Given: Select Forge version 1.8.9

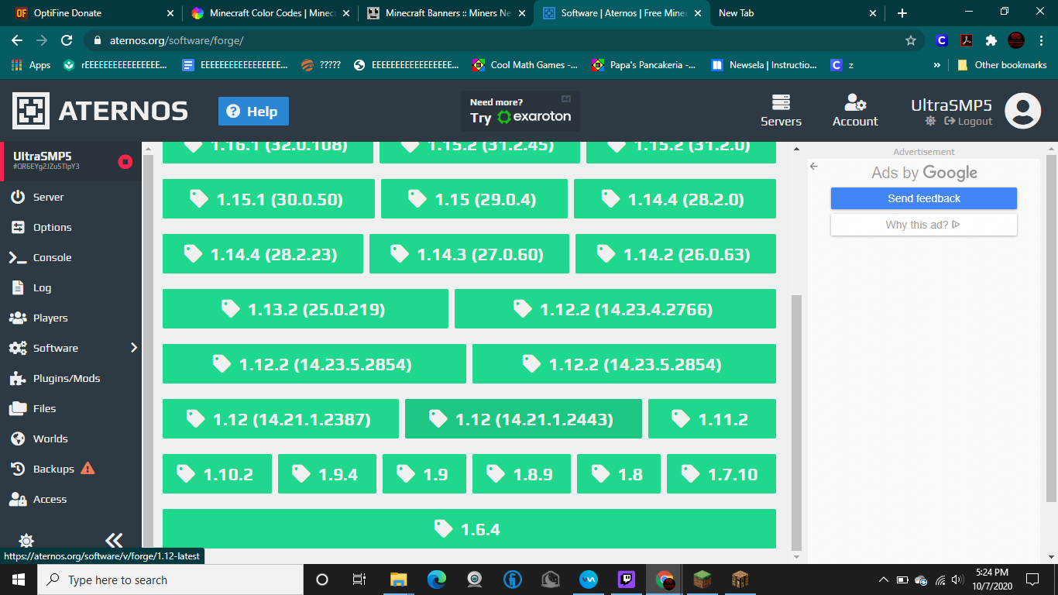Looking at the screenshot, I should (521, 474).
